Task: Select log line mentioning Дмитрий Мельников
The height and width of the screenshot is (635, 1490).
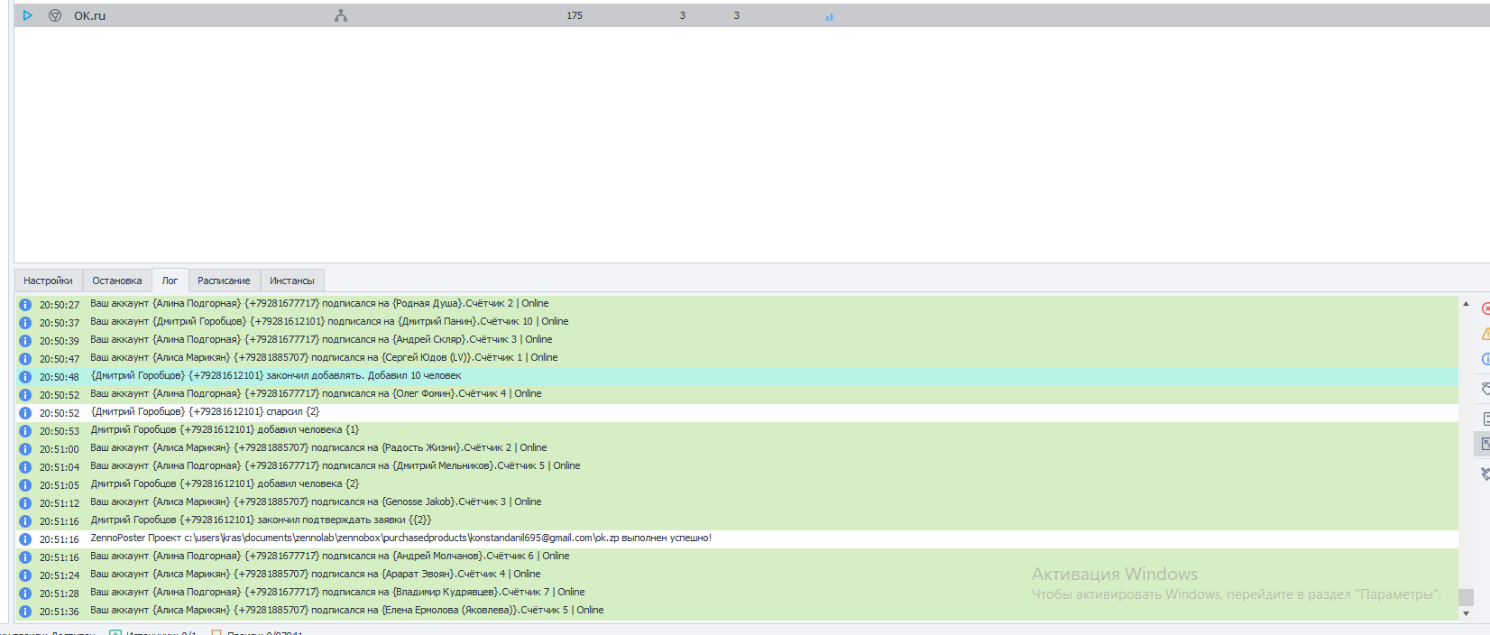Action: coord(737,466)
